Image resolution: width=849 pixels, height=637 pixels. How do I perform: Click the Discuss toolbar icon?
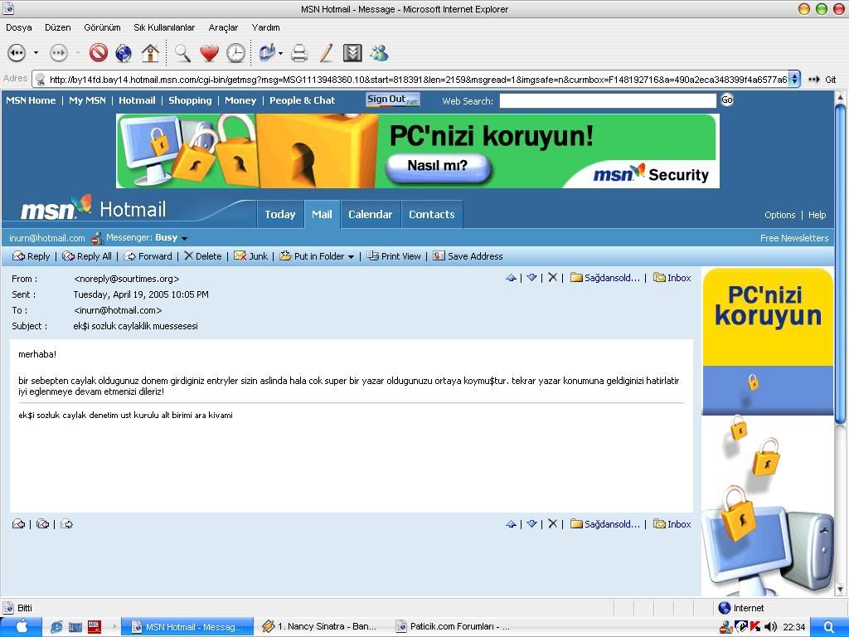pyautogui.click(x=352, y=53)
